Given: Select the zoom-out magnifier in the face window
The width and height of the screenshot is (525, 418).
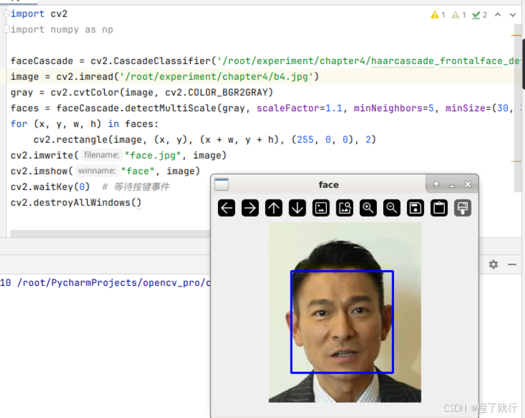Looking at the screenshot, I should [x=392, y=208].
